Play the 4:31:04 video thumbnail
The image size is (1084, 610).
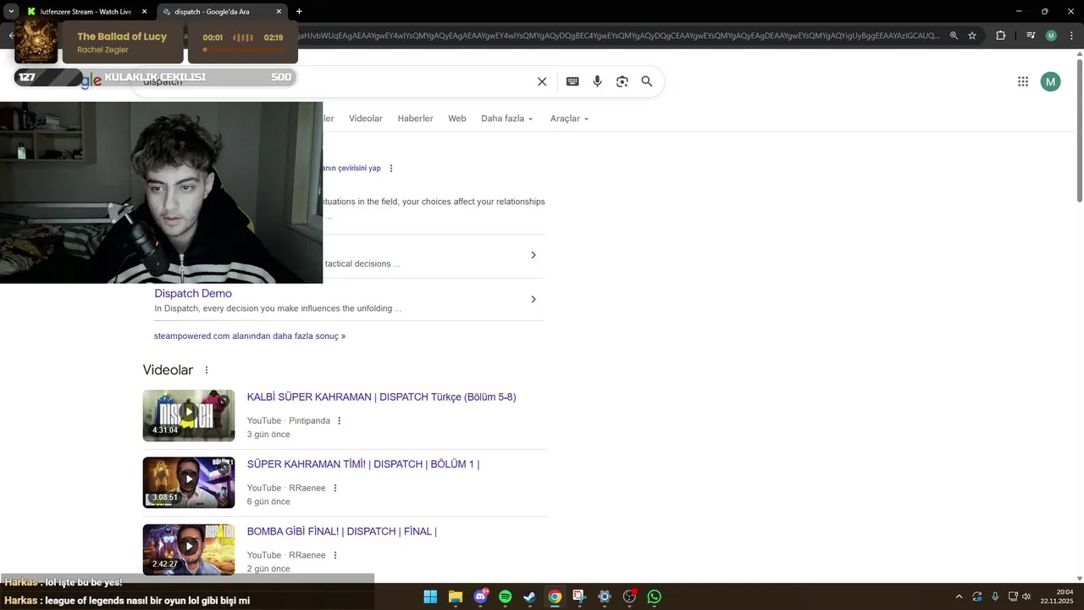(189, 415)
